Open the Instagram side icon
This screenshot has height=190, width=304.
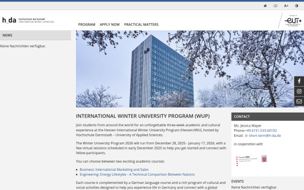point(299,91)
